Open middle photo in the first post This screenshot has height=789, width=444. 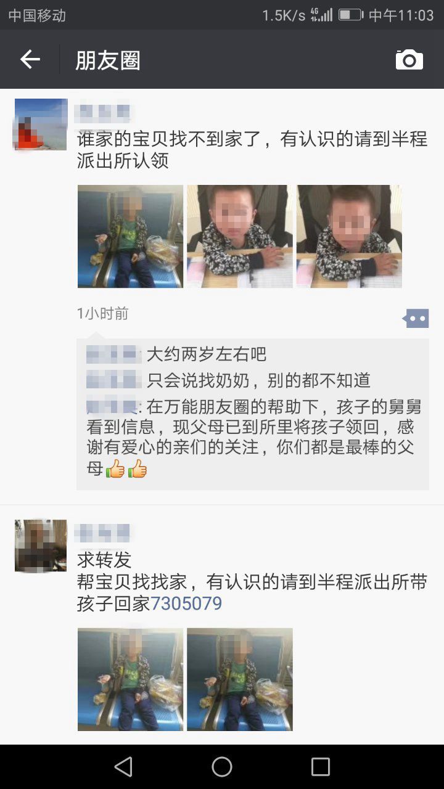coord(240,236)
